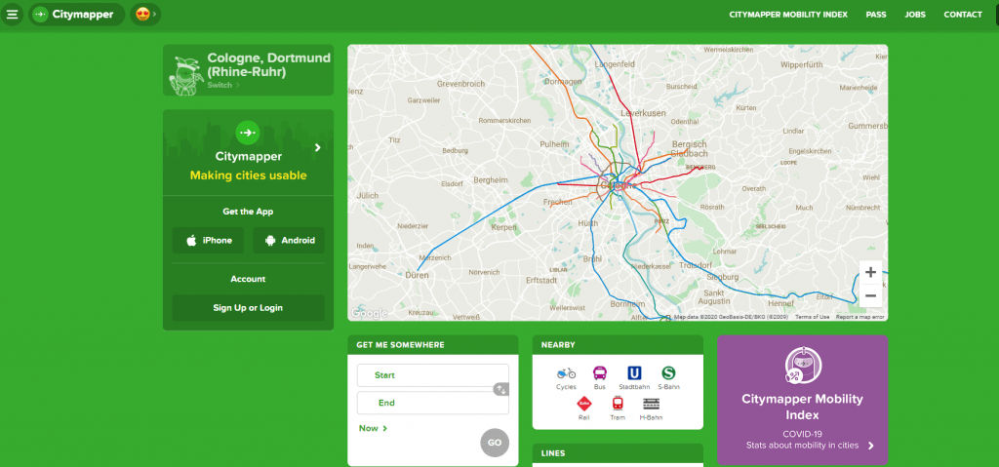Click the Leverkusen label on map
Image resolution: width=999 pixels, height=467 pixels.
pos(644,113)
